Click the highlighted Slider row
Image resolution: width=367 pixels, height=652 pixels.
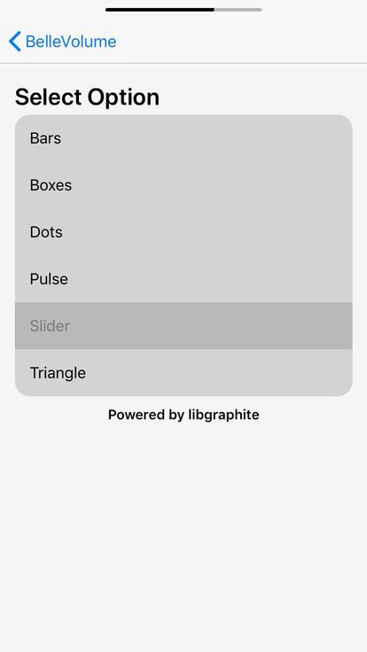pyautogui.click(x=183, y=326)
